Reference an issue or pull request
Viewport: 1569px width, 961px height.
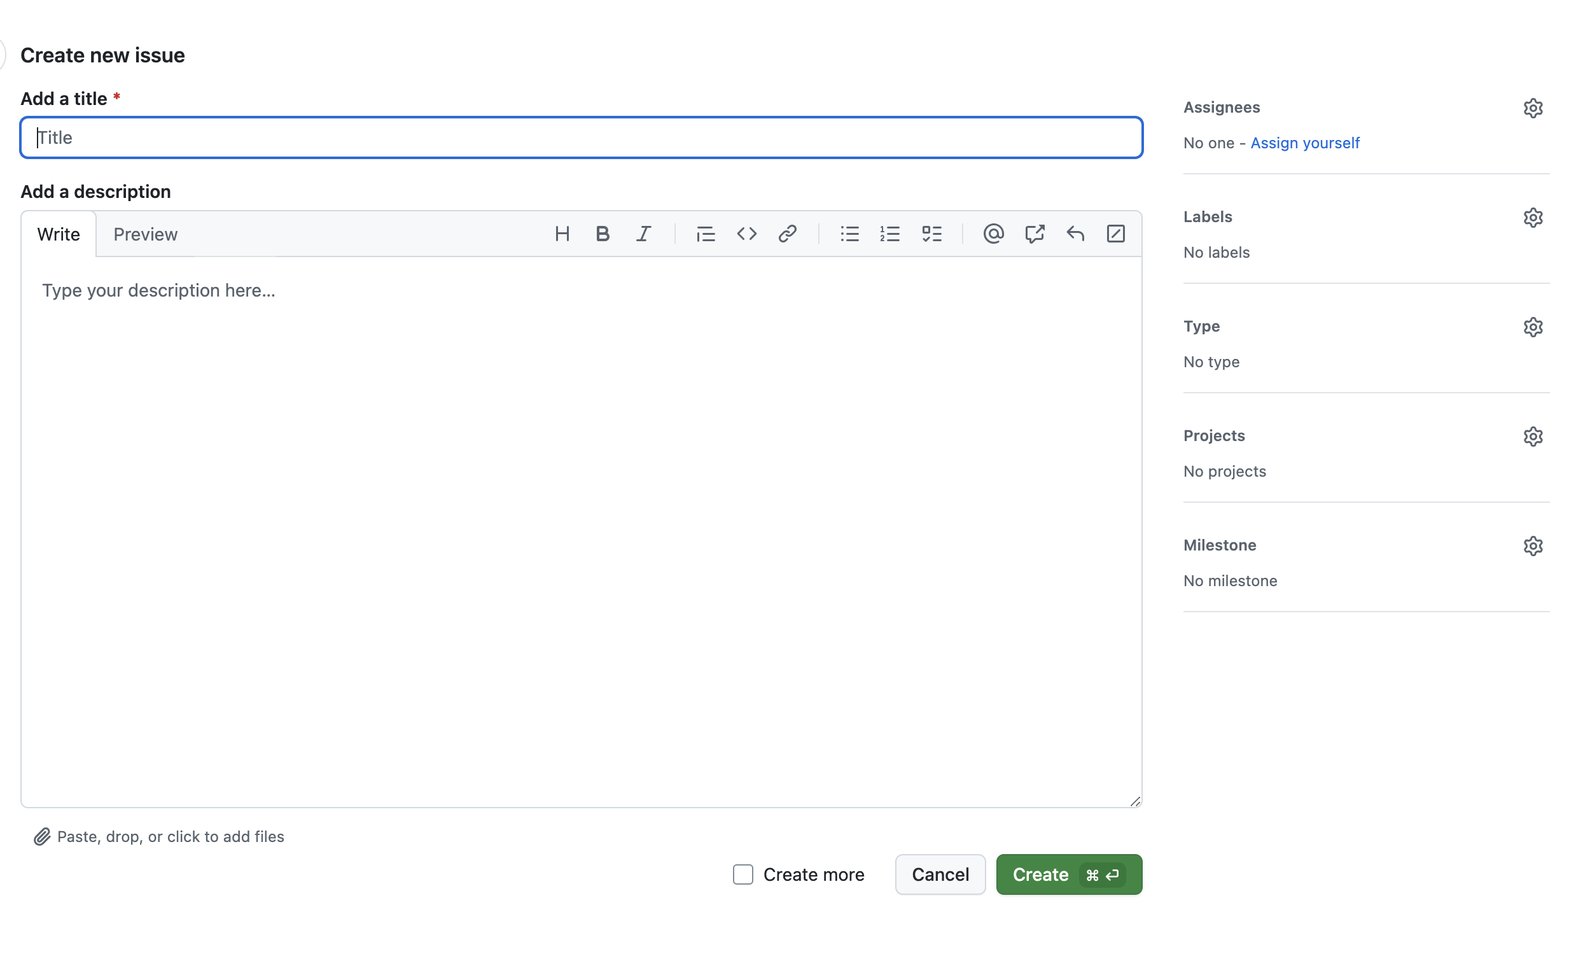coord(1035,234)
